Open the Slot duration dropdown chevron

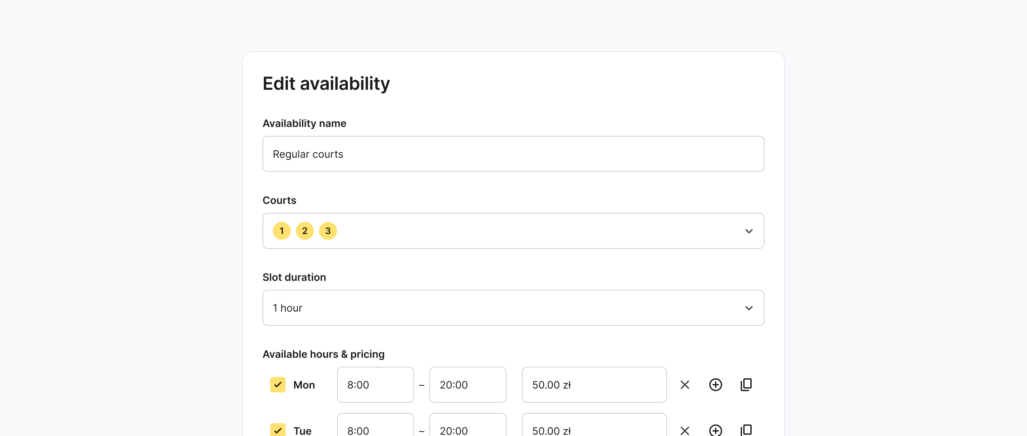coord(749,308)
